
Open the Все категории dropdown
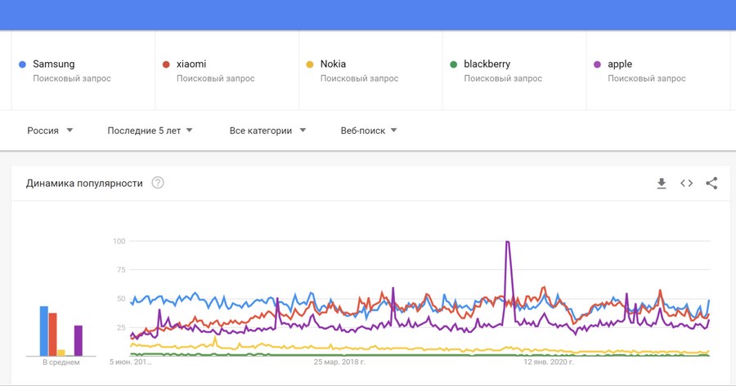267,131
